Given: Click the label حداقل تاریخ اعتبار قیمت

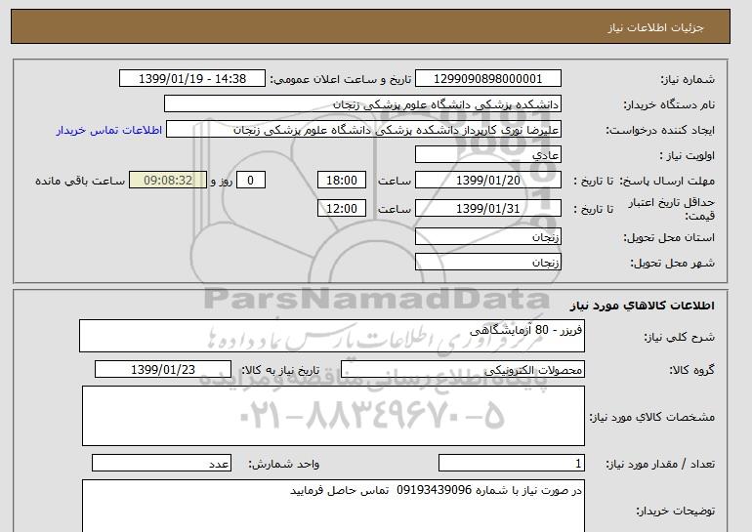Looking at the screenshot, I should pos(672,209).
